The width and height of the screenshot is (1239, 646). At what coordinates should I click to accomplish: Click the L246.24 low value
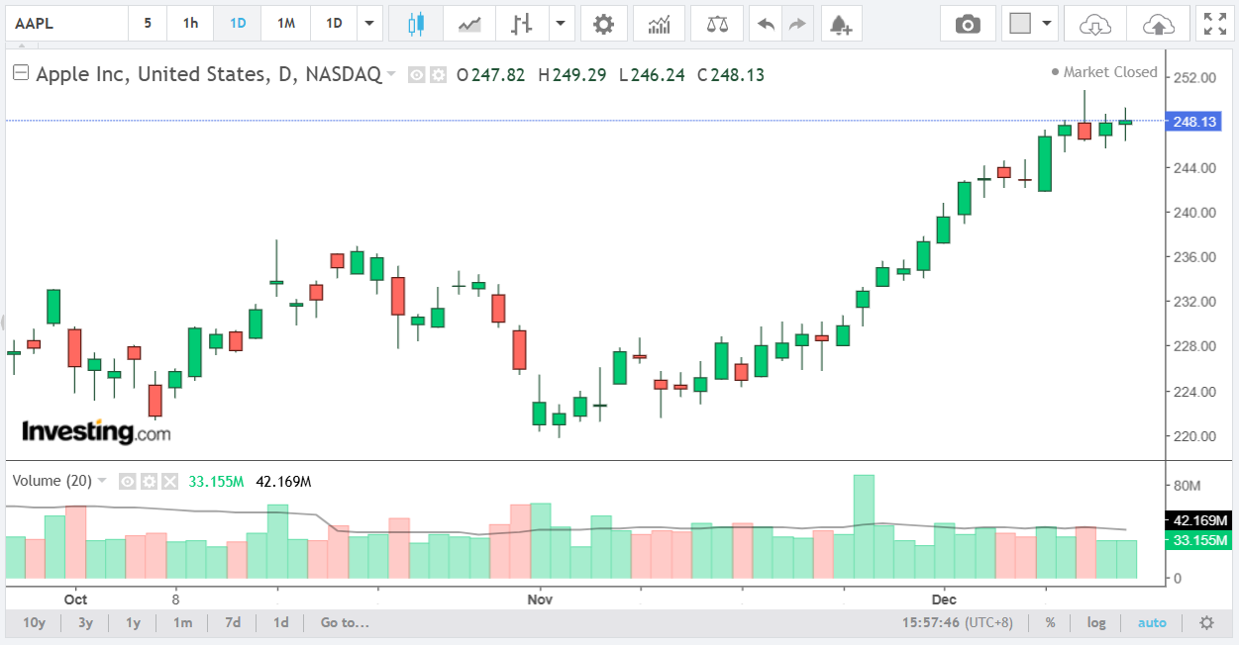[652, 75]
